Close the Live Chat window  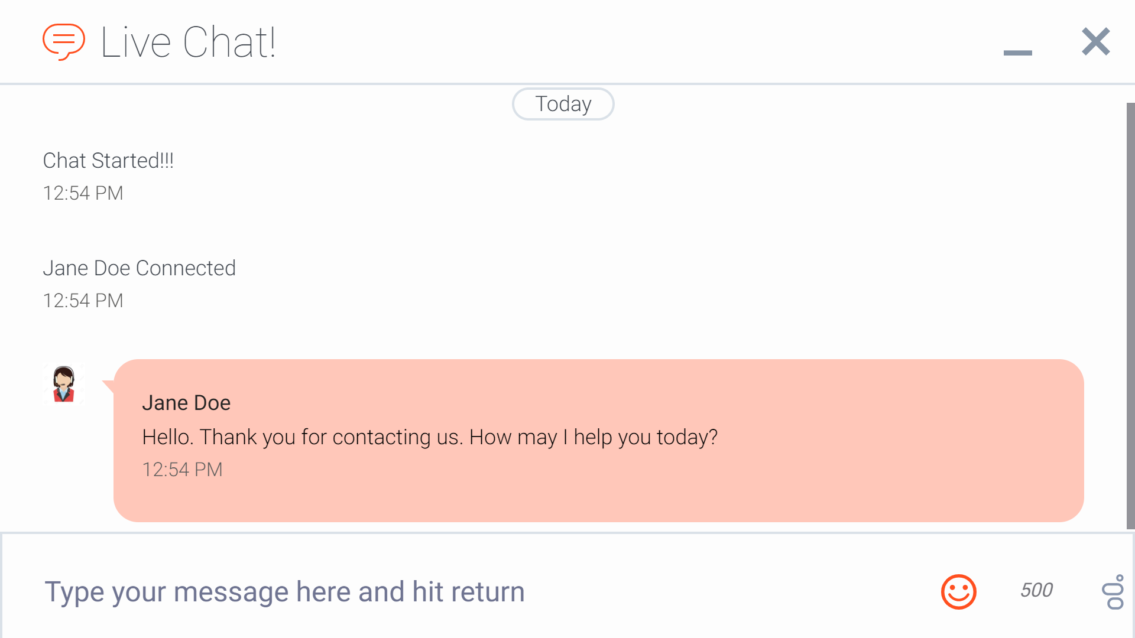click(1095, 41)
